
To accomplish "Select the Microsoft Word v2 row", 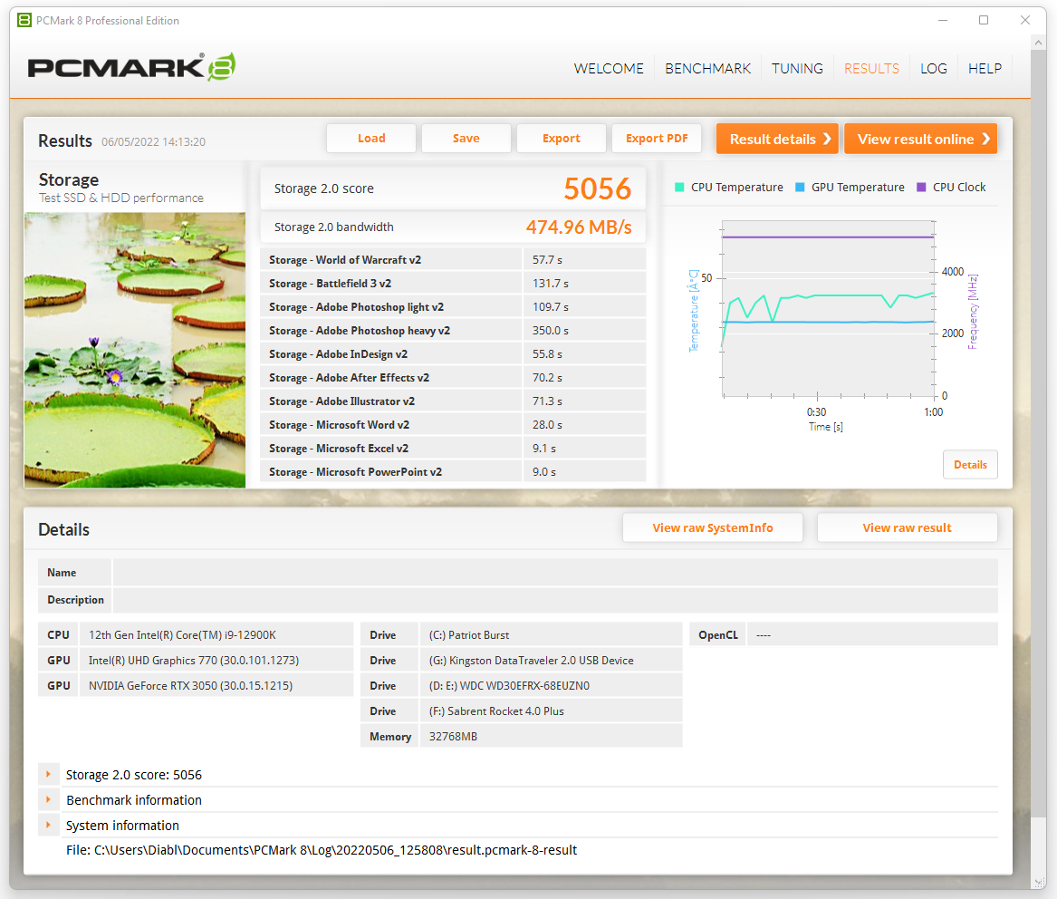I will tap(453, 425).
